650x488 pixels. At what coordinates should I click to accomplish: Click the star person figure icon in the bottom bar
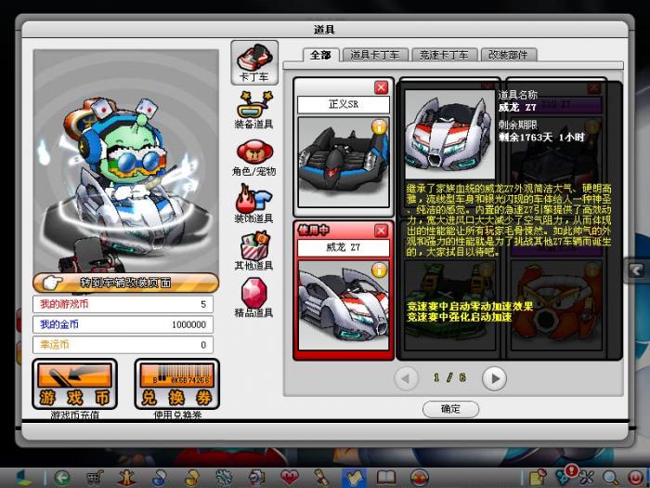pyautogui.click(x=127, y=478)
